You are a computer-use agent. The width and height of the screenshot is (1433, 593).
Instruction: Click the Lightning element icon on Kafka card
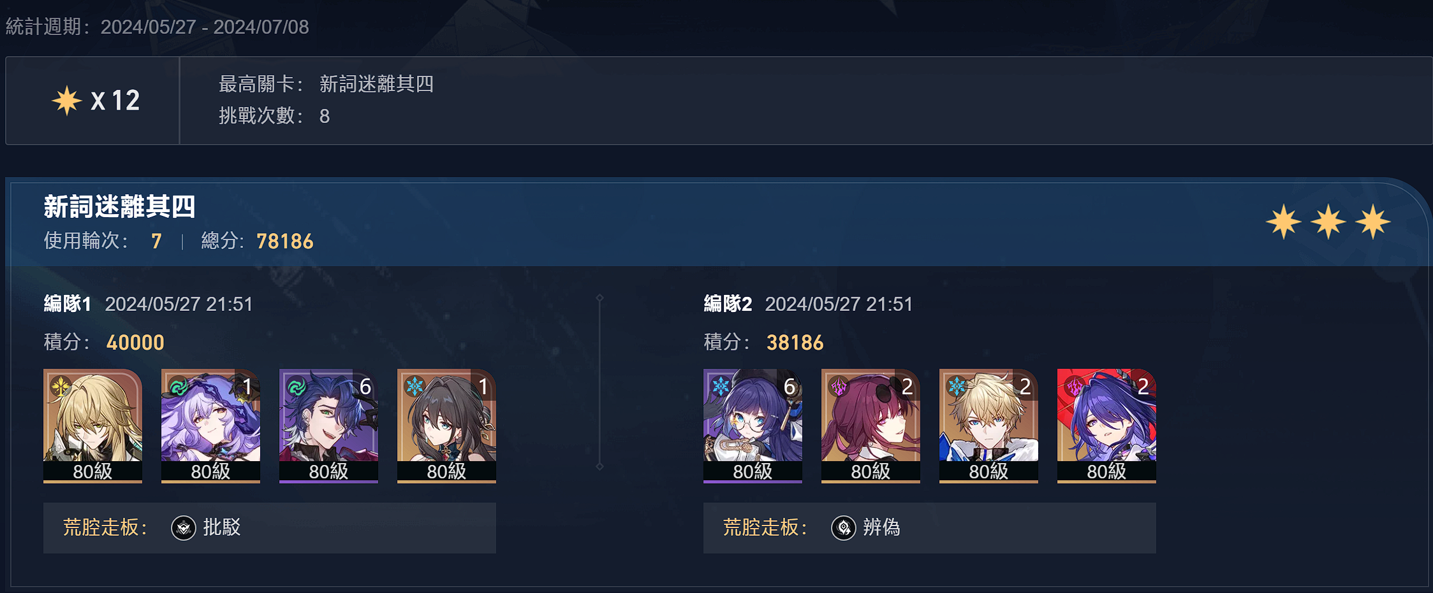(839, 386)
